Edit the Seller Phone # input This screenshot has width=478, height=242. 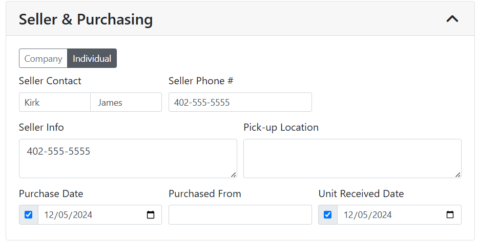point(240,102)
